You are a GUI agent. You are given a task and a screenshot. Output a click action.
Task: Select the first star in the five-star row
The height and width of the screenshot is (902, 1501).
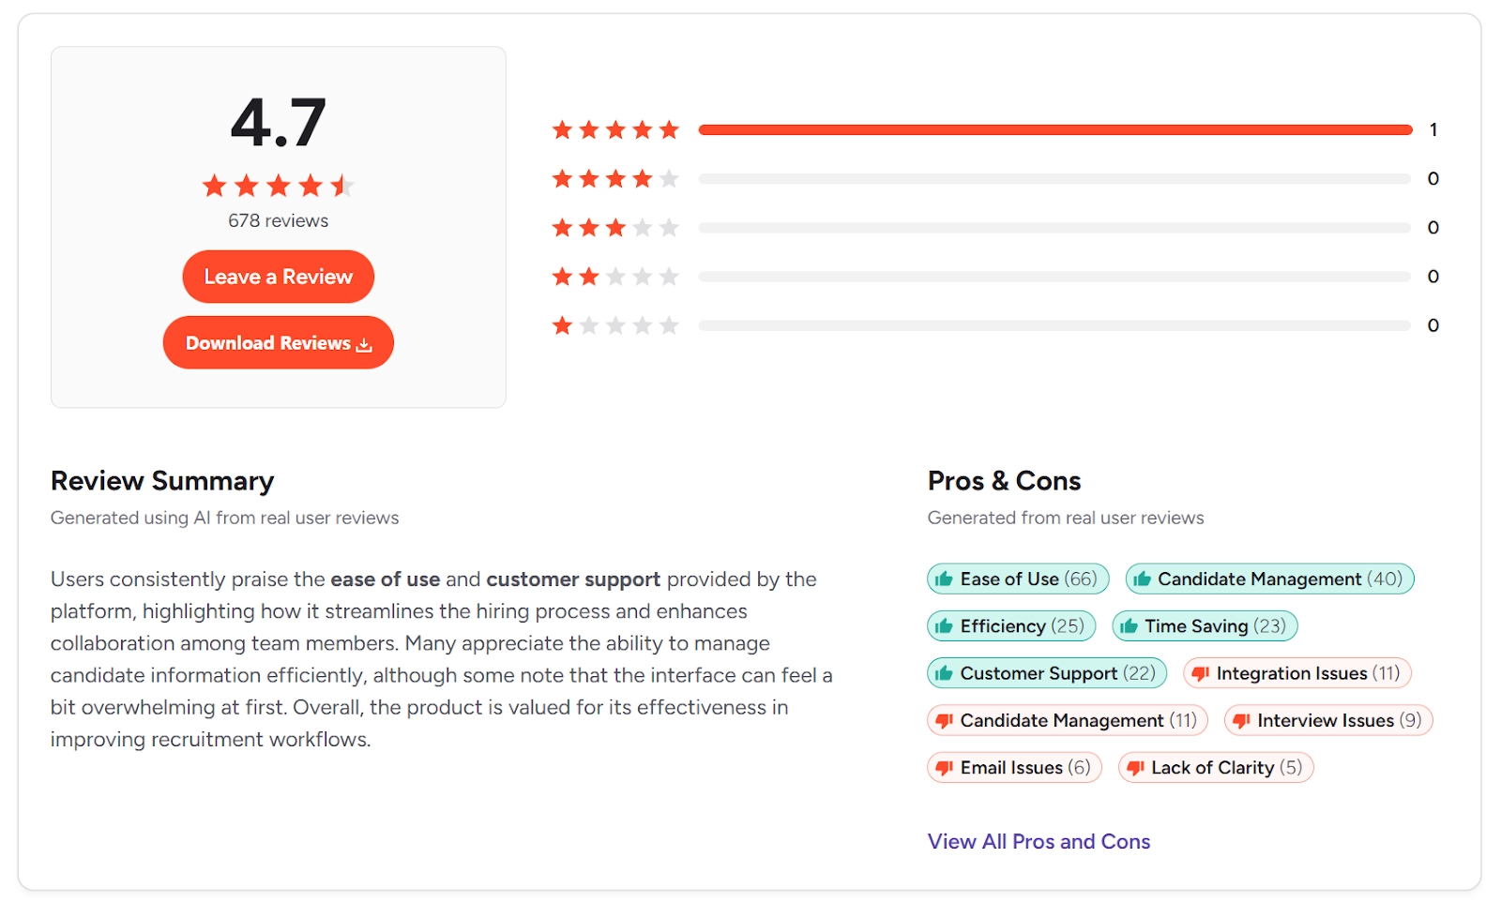pos(564,128)
